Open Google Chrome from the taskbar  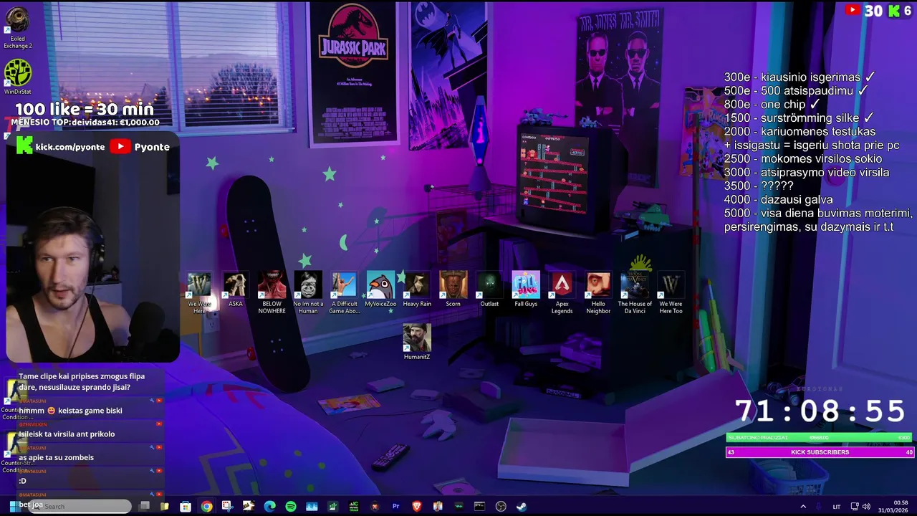click(x=207, y=507)
